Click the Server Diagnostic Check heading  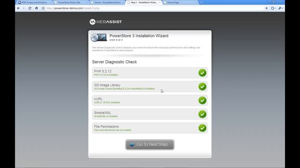click(x=114, y=62)
